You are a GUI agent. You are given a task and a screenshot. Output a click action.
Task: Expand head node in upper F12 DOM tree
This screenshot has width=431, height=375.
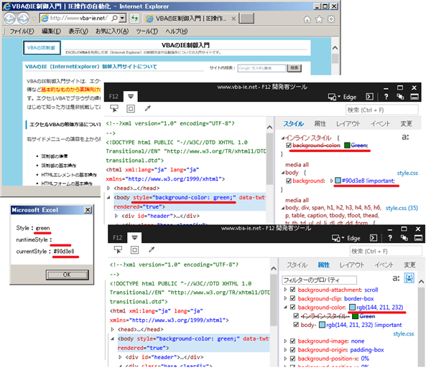click(x=108, y=188)
